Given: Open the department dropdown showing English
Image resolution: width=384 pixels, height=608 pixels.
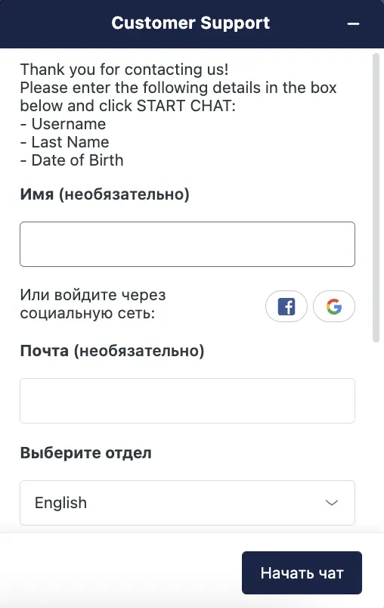Looking at the screenshot, I should click(x=187, y=503).
